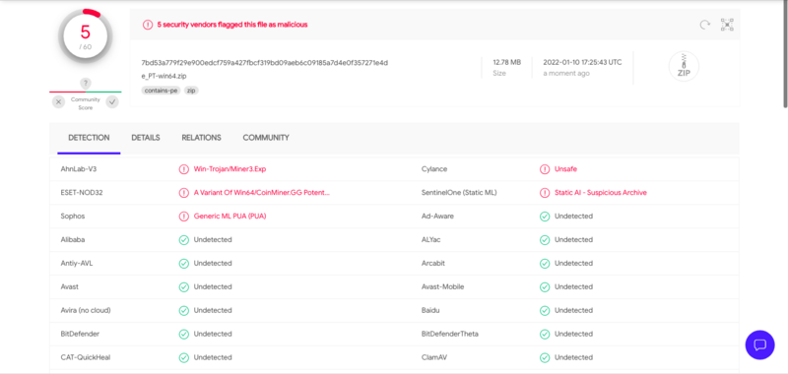Click the Win-Trojan/Miner3.Exp detection label
This screenshot has height=374, width=788.
pos(230,169)
